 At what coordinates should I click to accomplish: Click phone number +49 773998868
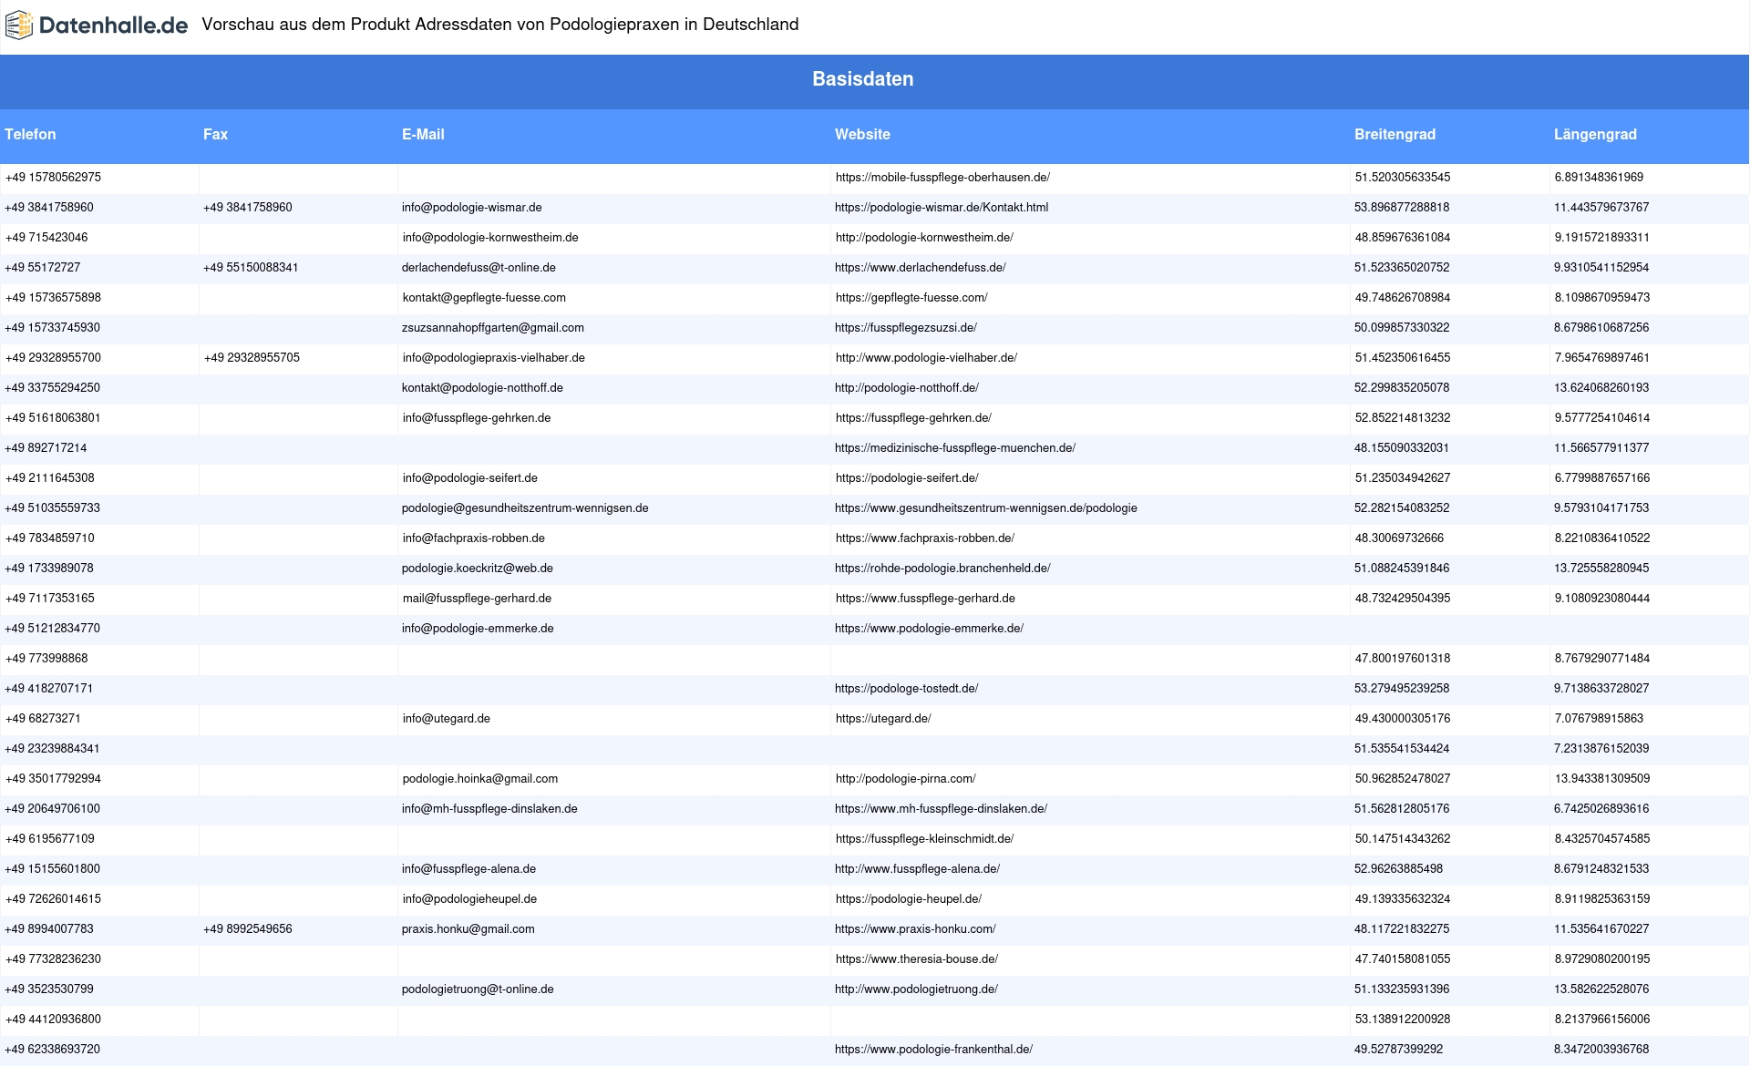(46, 659)
